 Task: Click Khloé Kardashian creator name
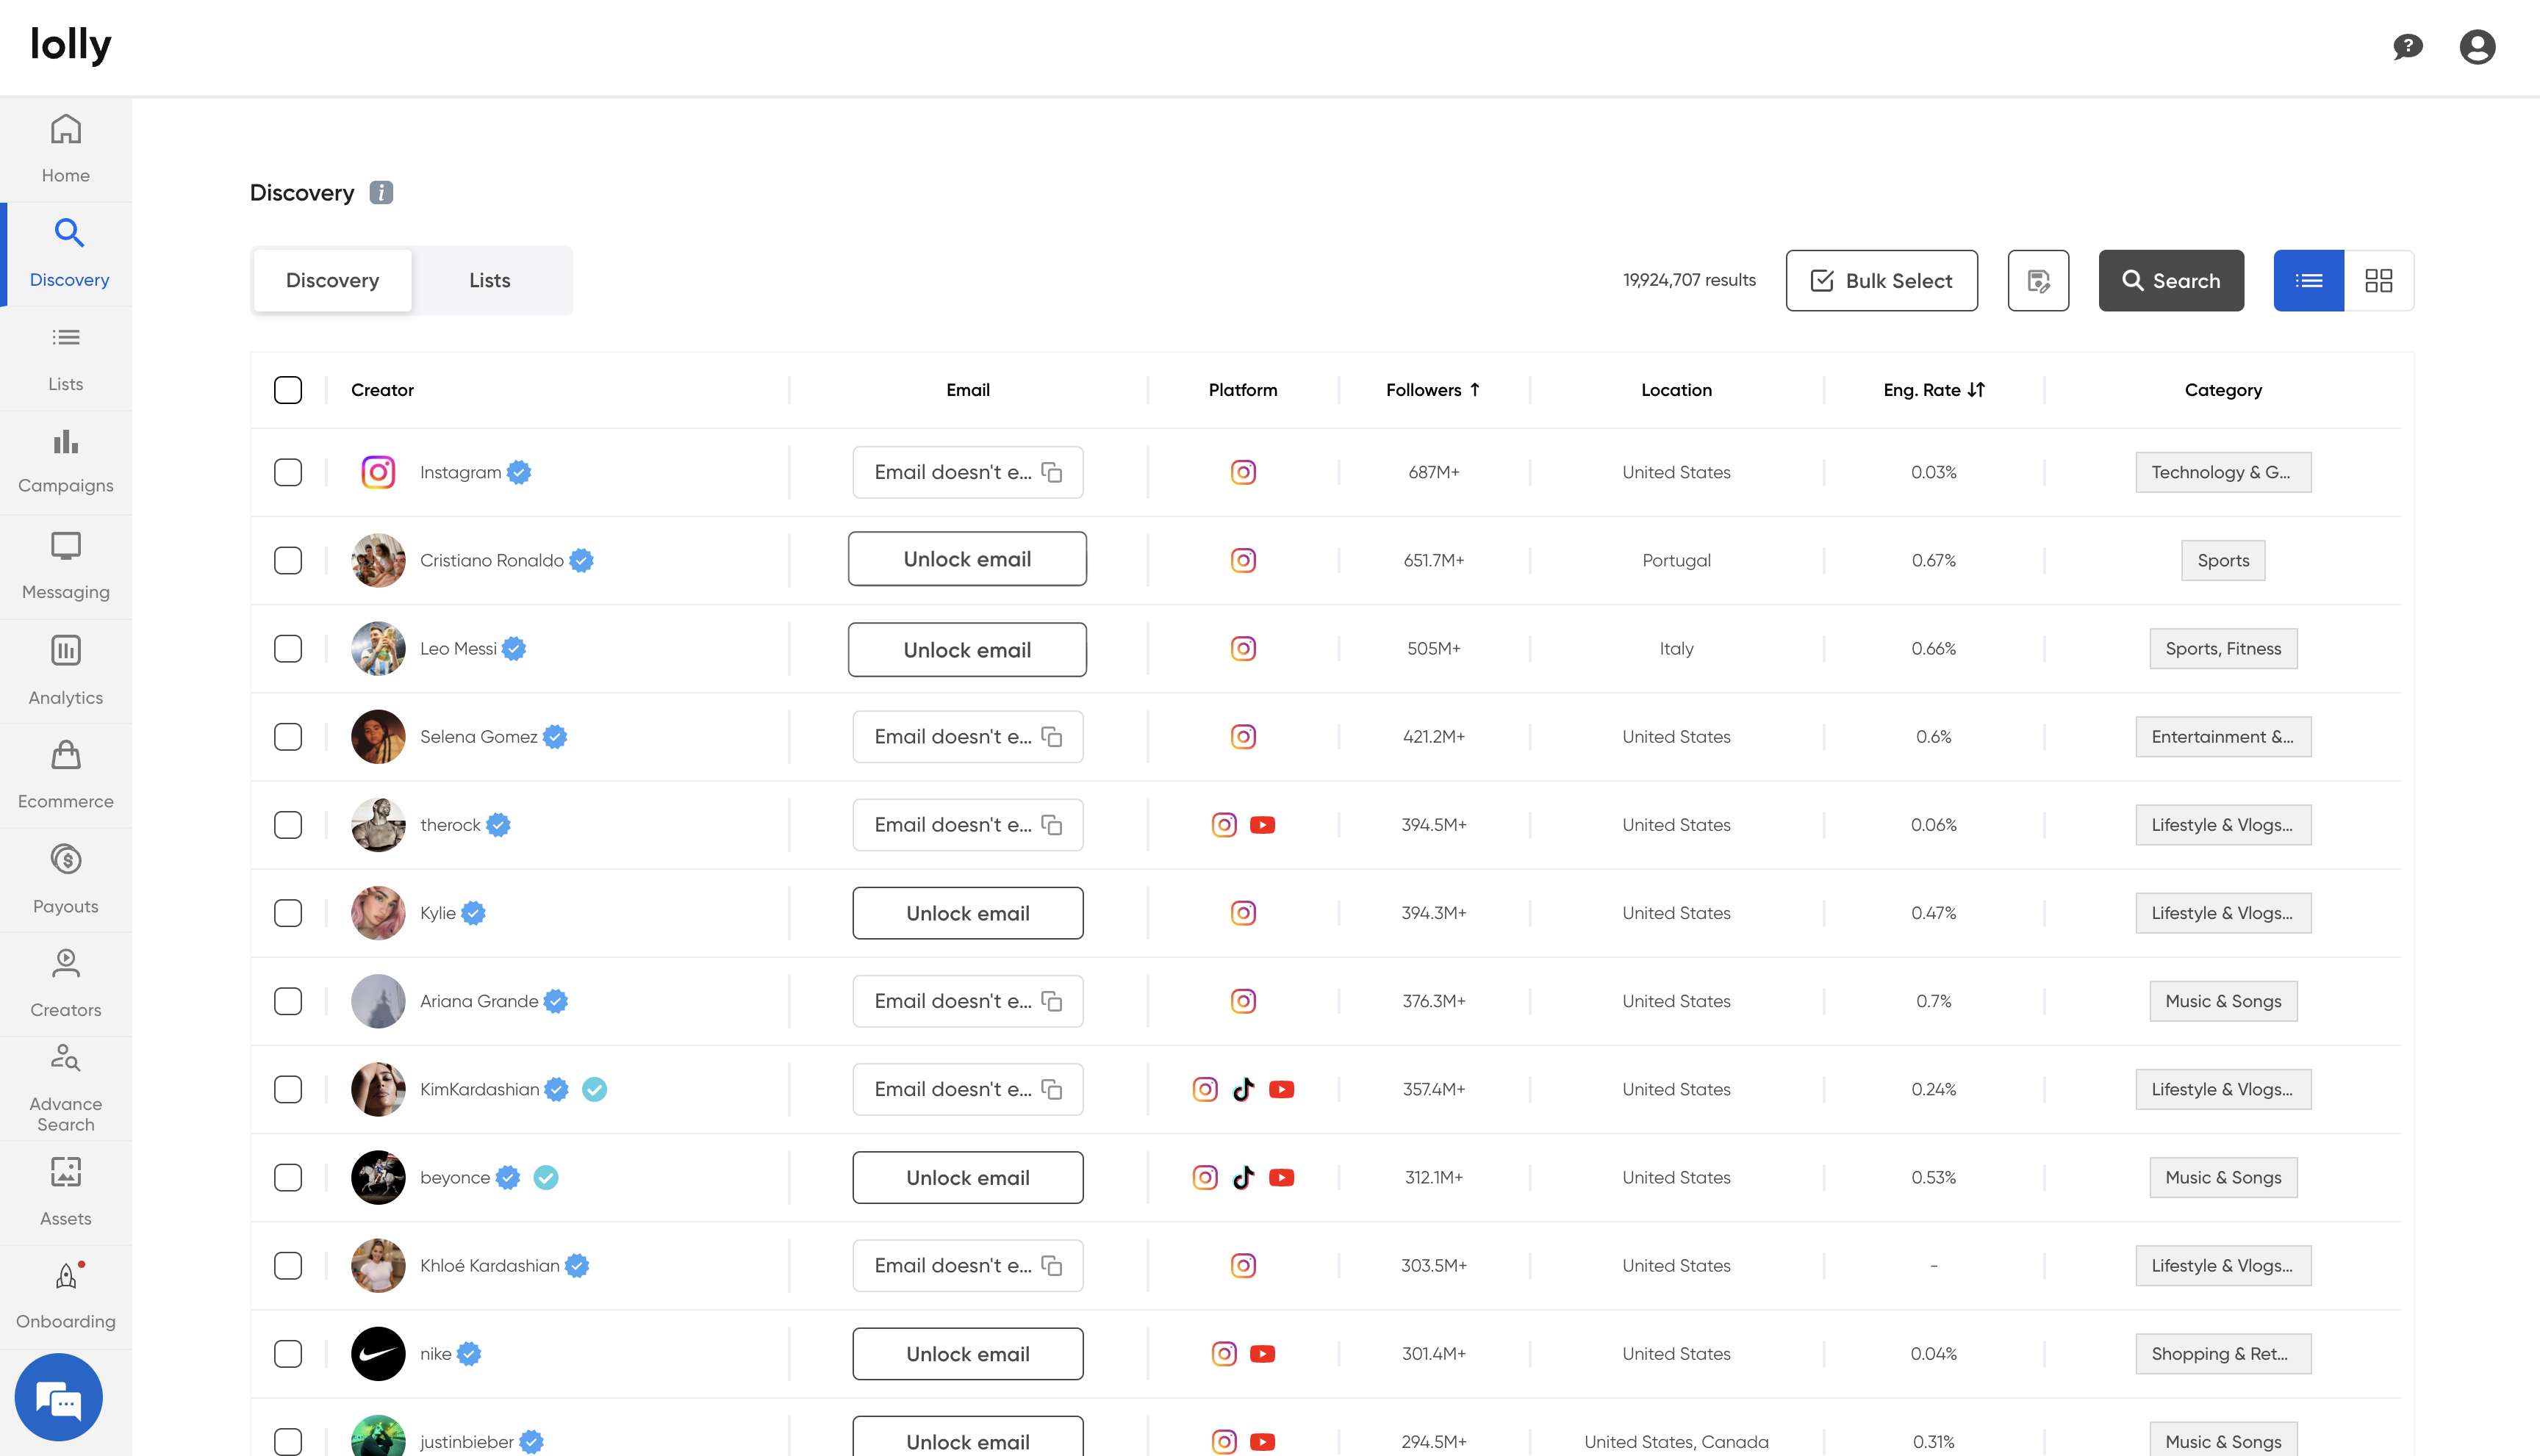[489, 1265]
